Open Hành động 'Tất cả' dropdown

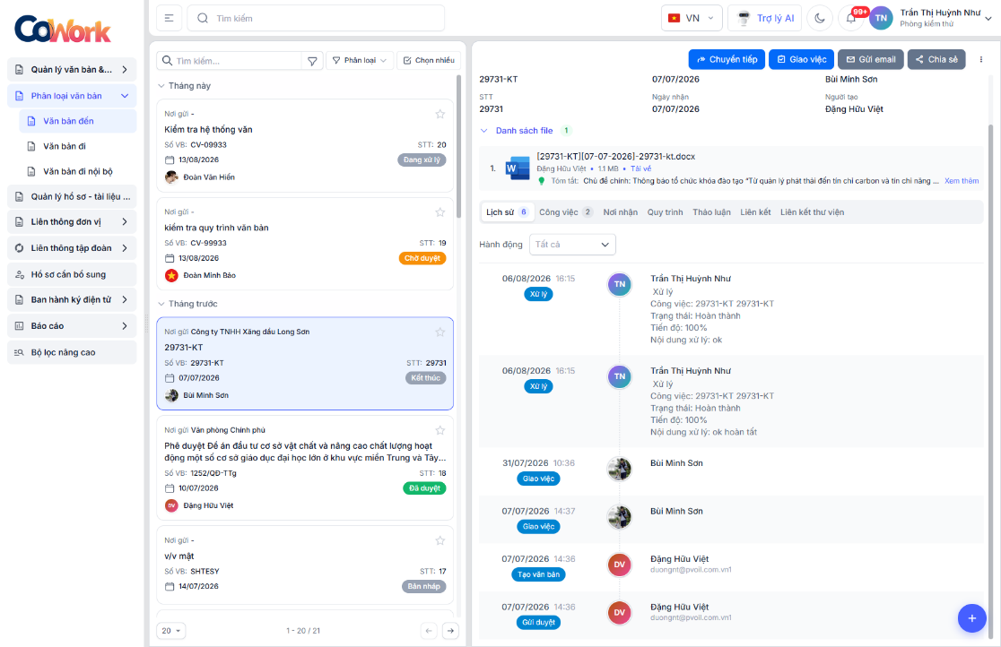point(572,245)
